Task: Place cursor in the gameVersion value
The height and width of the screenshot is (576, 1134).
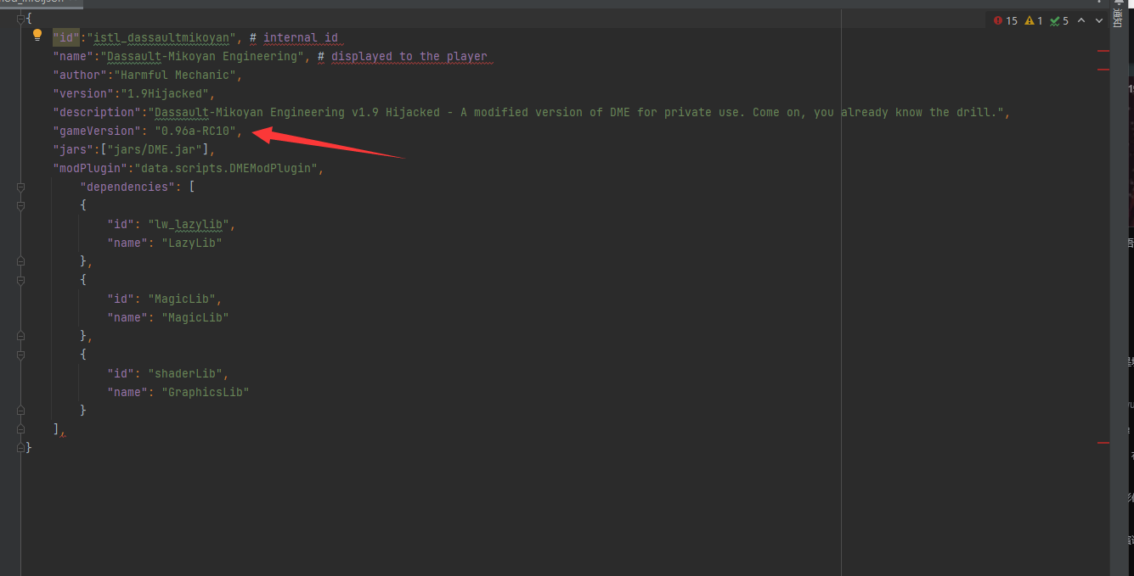Action: click(x=197, y=131)
